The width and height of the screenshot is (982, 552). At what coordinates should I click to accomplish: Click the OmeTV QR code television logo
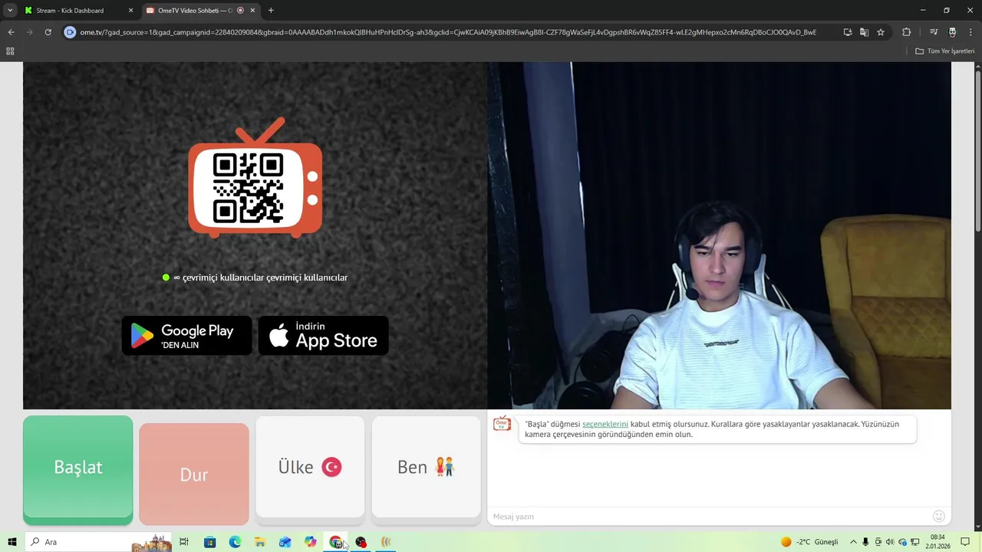[x=255, y=178]
